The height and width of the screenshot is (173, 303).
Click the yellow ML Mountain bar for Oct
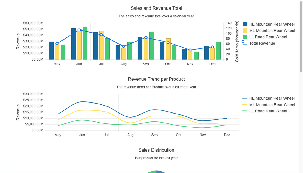click(168, 49)
